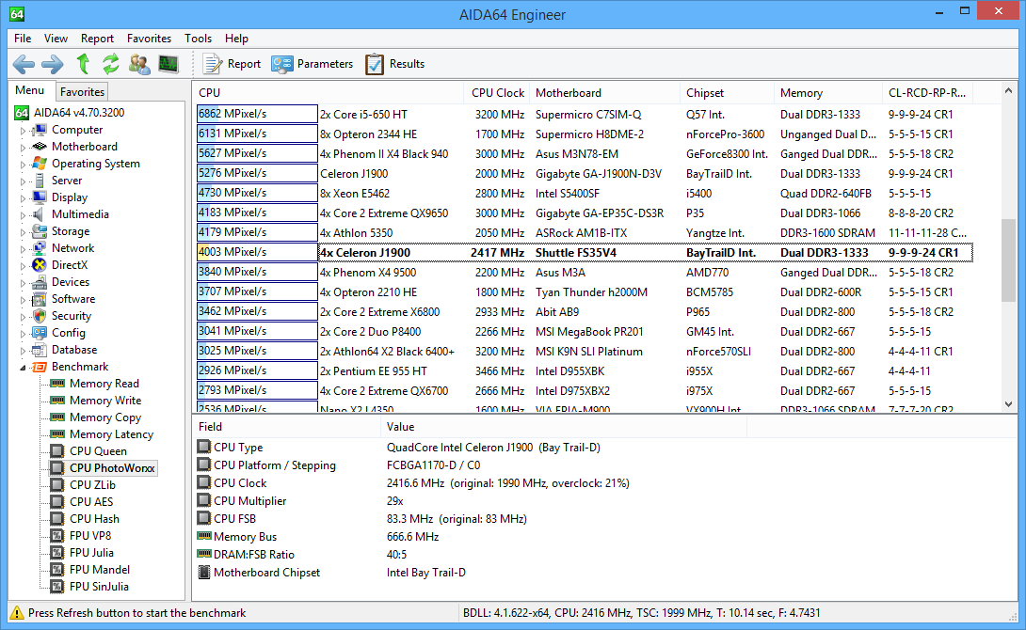This screenshot has width=1026, height=630.
Task: Select the CPU ZLib benchmark
Action: [x=92, y=485]
